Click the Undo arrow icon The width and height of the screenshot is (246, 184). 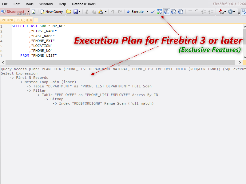coord(113,12)
